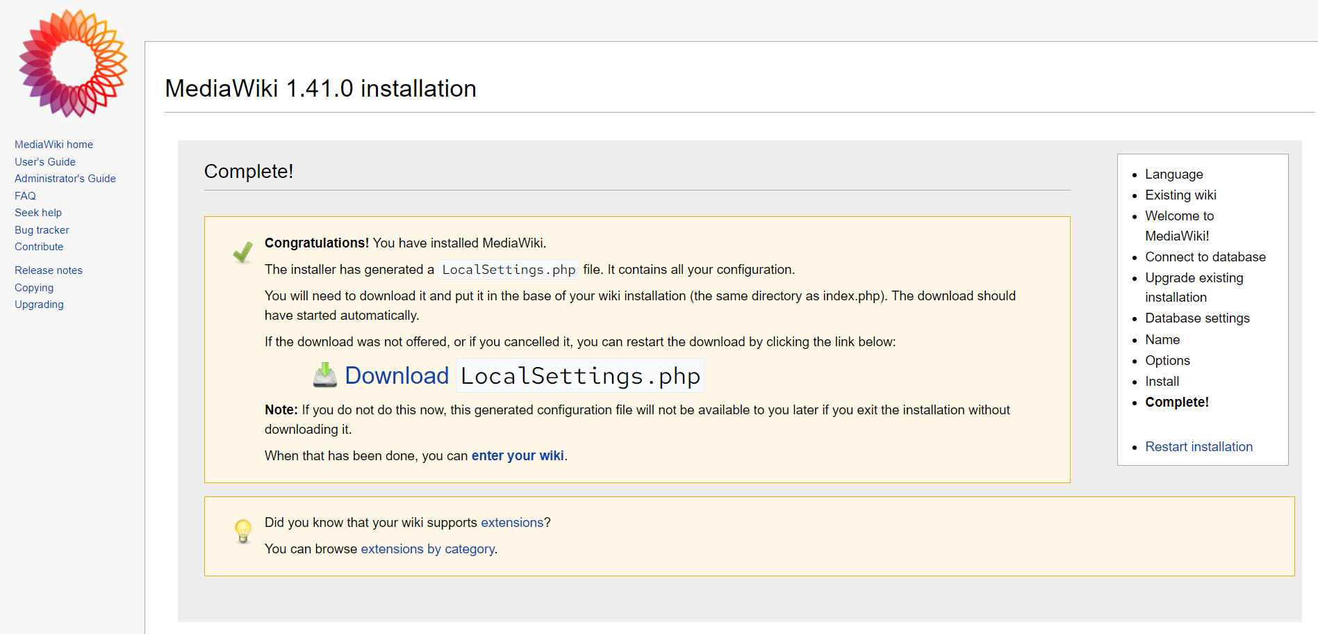Click the Seek help link
The image size is (1318, 634).
tap(38, 213)
